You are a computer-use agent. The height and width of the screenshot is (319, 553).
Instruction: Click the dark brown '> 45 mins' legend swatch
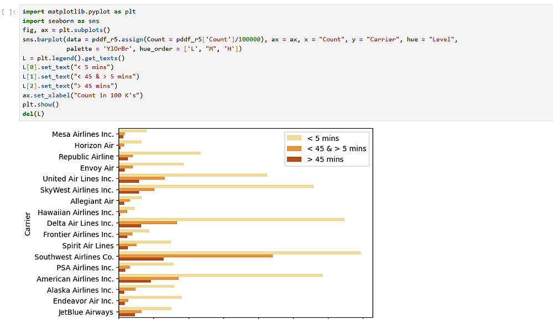[x=294, y=159]
